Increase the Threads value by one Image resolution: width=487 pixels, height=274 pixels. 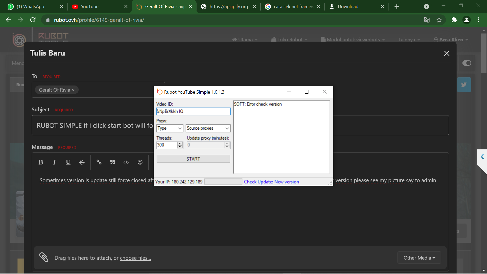pos(180,144)
